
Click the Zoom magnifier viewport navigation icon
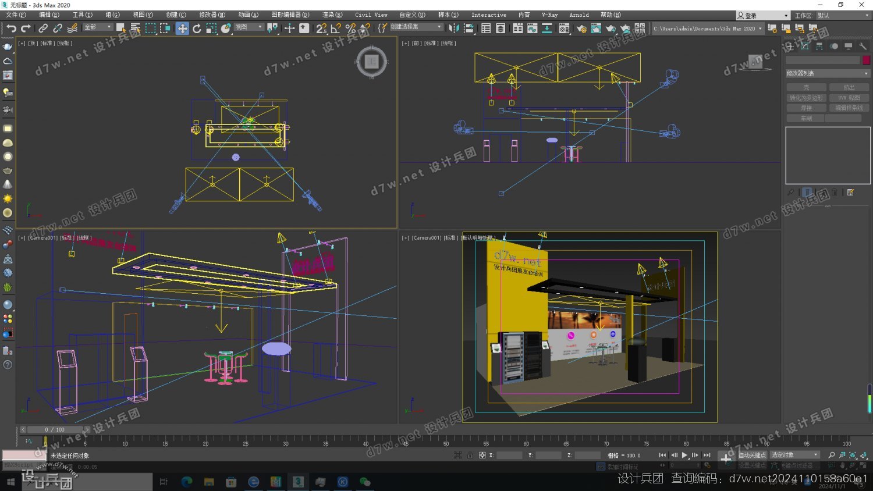tap(831, 455)
